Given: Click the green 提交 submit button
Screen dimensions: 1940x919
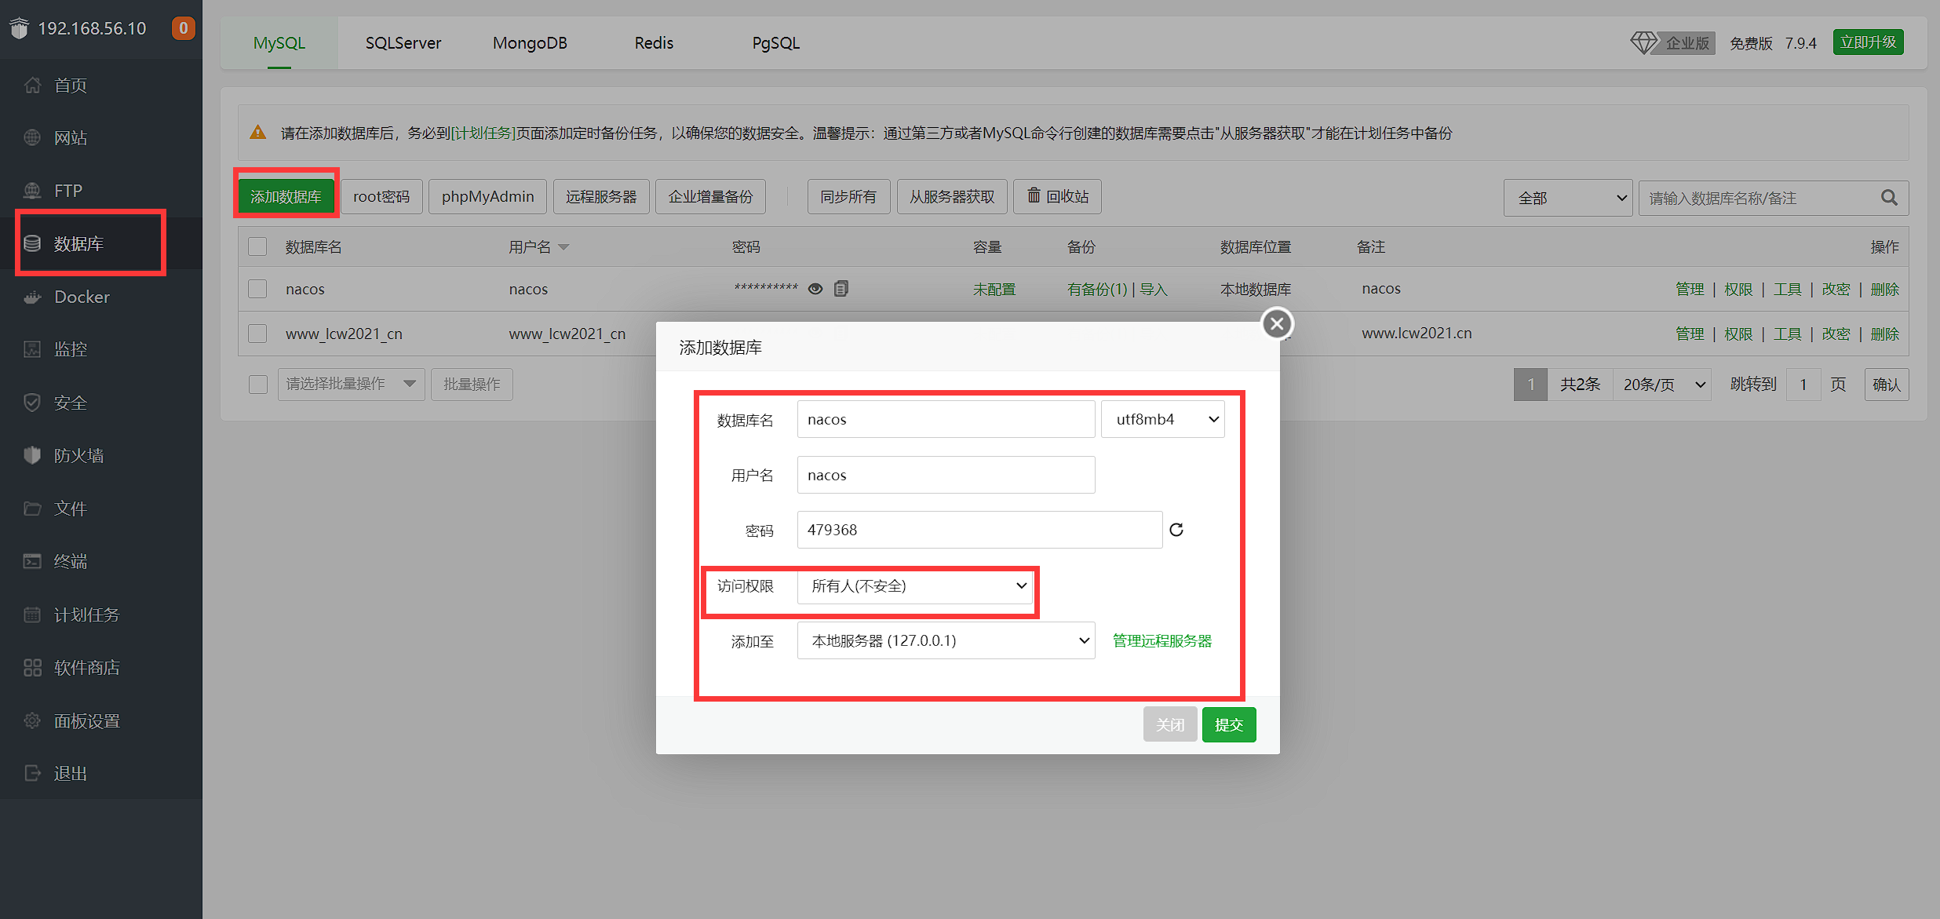Looking at the screenshot, I should coord(1228,724).
